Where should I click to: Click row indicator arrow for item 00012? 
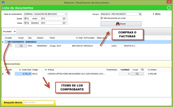(3, 74)
